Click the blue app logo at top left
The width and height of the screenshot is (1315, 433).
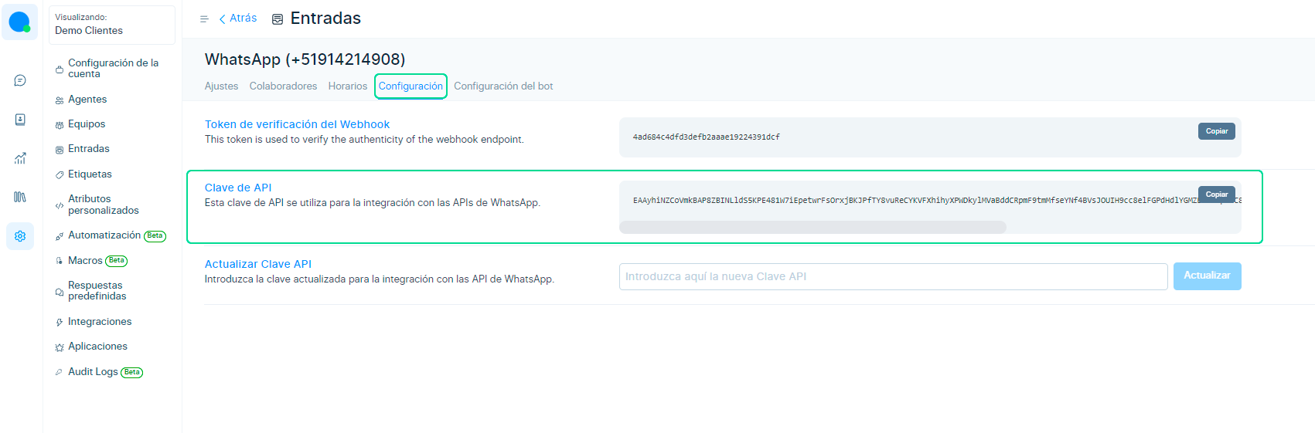point(19,22)
